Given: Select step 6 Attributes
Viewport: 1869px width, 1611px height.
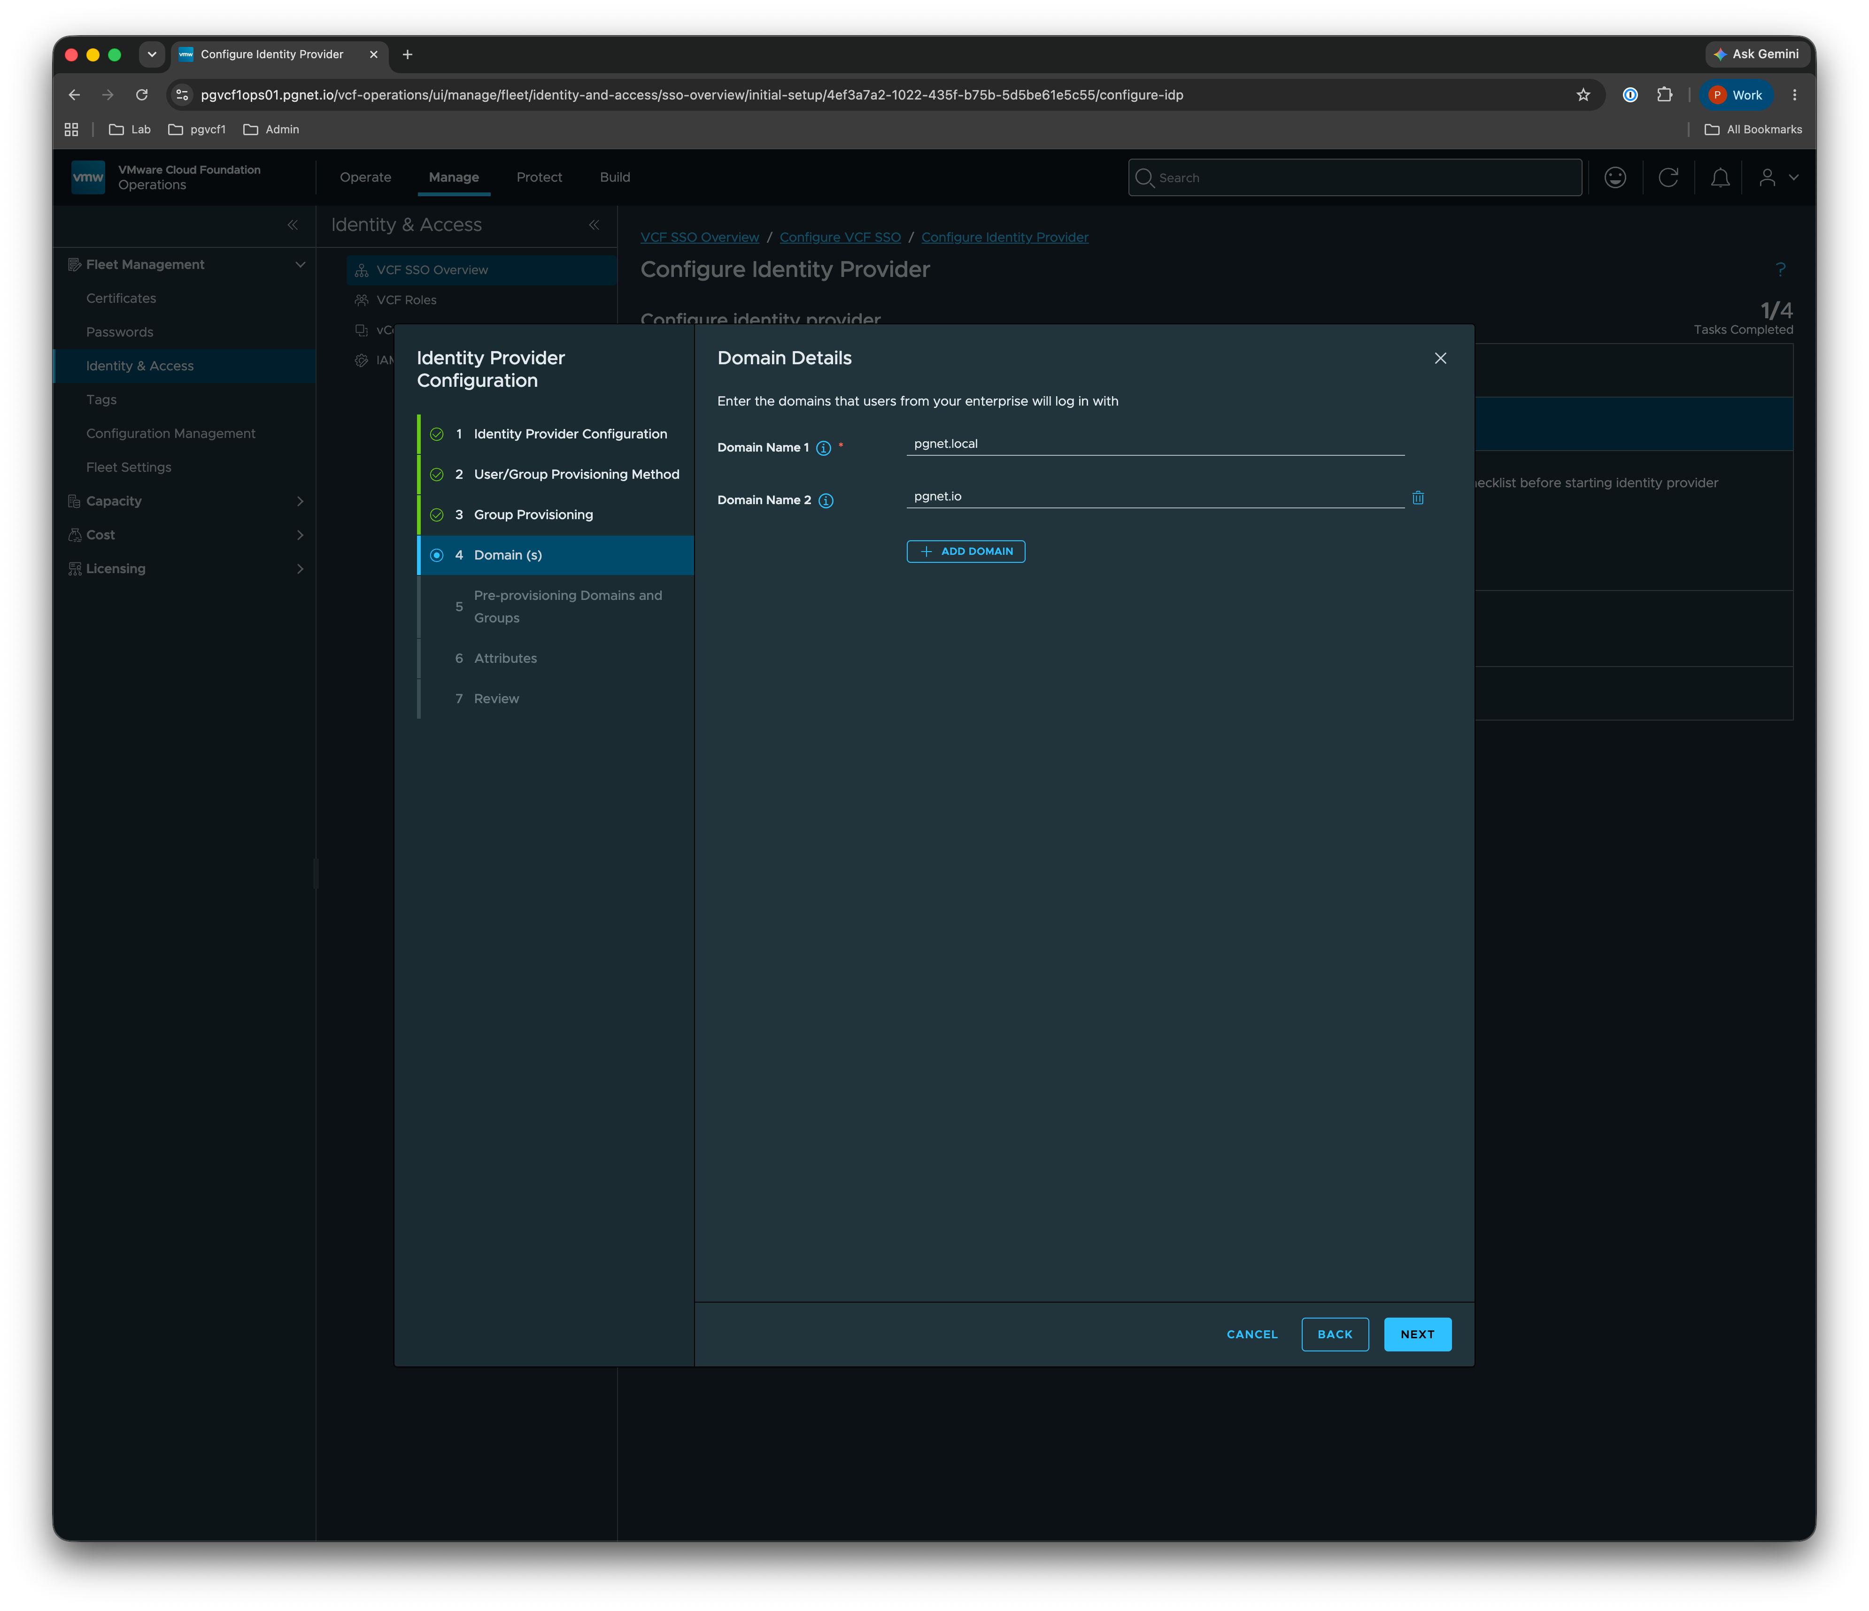Looking at the screenshot, I should pos(556,658).
